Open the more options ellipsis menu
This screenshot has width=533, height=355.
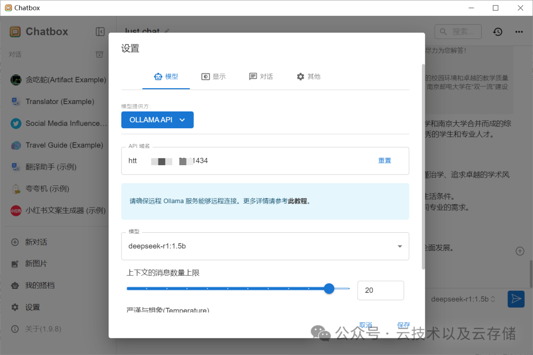pyautogui.click(x=519, y=32)
